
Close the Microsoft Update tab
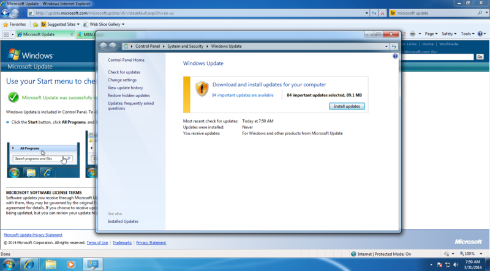pyautogui.click(x=72, y=35)
